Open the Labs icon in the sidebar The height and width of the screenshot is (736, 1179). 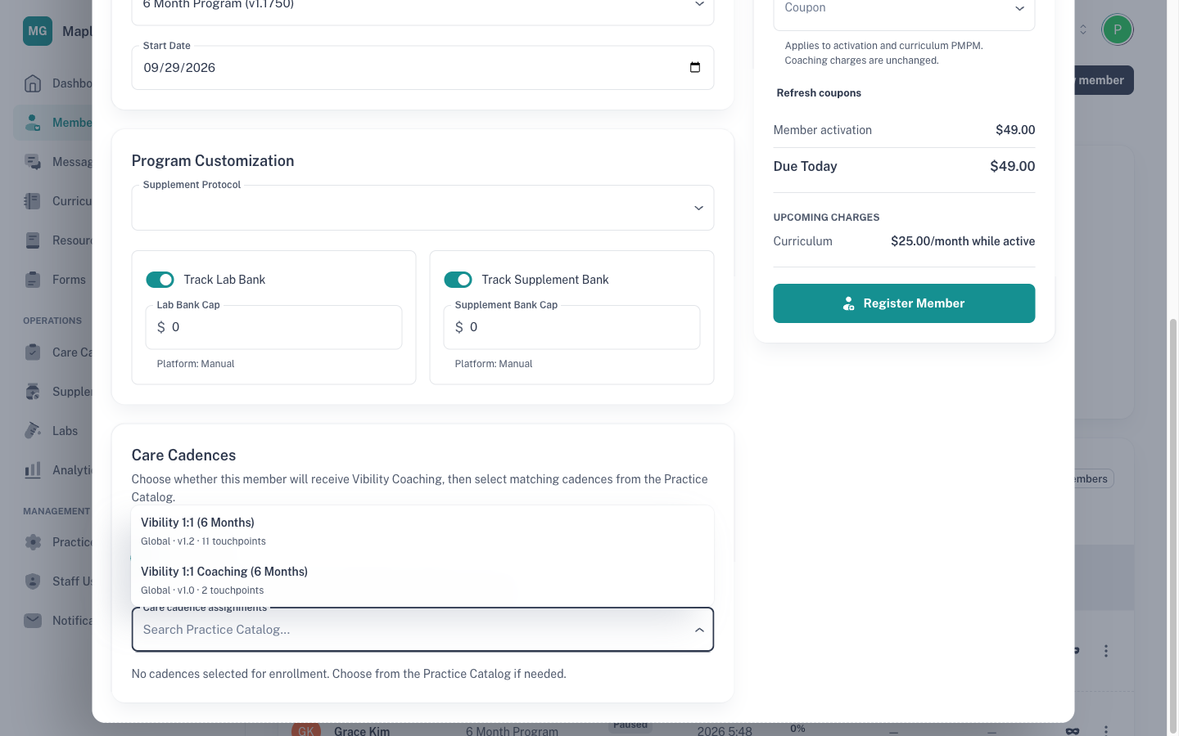click(x=33, y=431)
